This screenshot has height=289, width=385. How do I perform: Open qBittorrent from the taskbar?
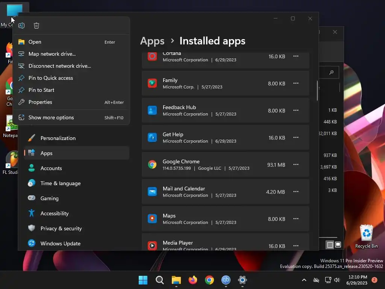point(226,280)
